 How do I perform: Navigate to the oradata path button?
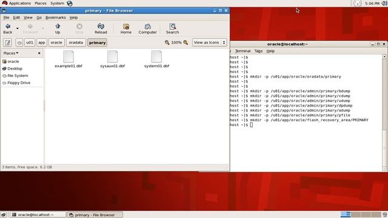(76, 42)
